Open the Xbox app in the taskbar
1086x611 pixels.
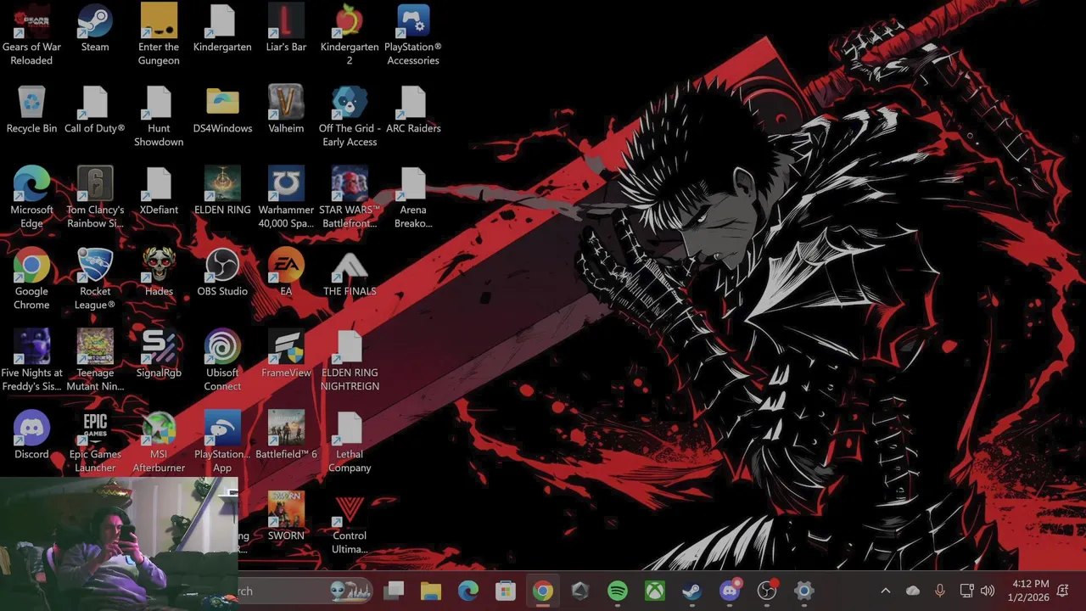pos(655,591)
